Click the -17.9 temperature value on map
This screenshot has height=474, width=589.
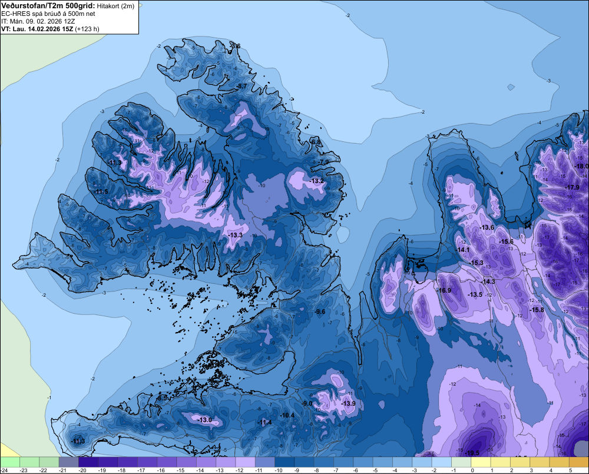click(x=573, y=187)
